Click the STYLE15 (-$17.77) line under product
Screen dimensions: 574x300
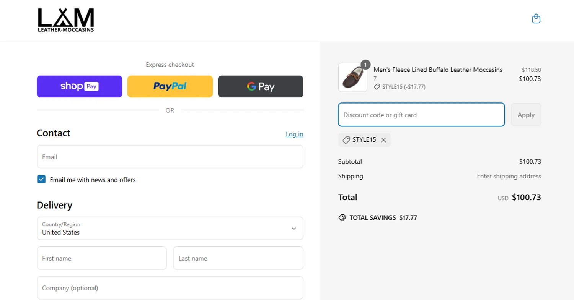tap(400, 87)
